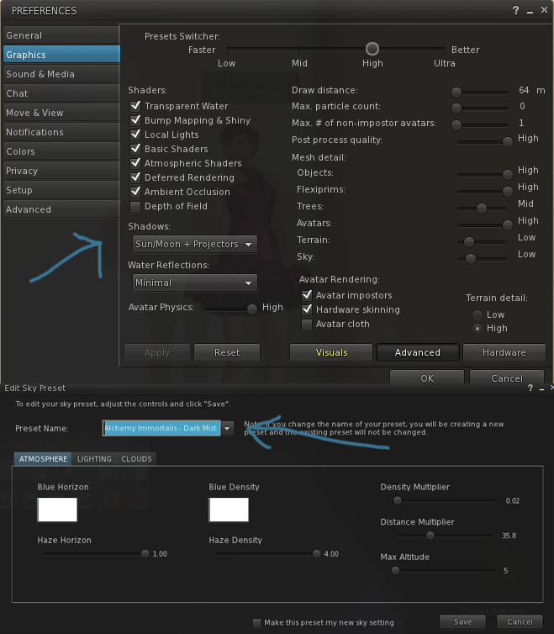Expand the Water Reflections dropdown
The image size is (554, 634).
coord(194,283)
